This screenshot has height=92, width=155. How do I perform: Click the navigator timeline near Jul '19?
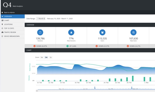pyautogui.click(x=85, y=89)
